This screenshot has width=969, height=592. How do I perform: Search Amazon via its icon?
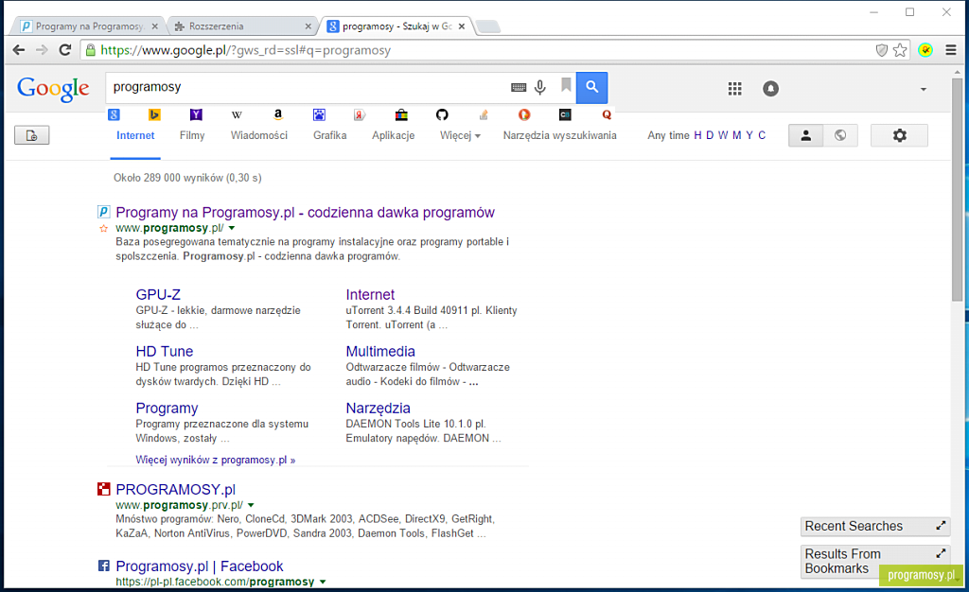(x=278, y=114)
